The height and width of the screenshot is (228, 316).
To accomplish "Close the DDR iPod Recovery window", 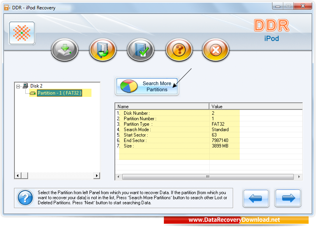I will [303, 6].
